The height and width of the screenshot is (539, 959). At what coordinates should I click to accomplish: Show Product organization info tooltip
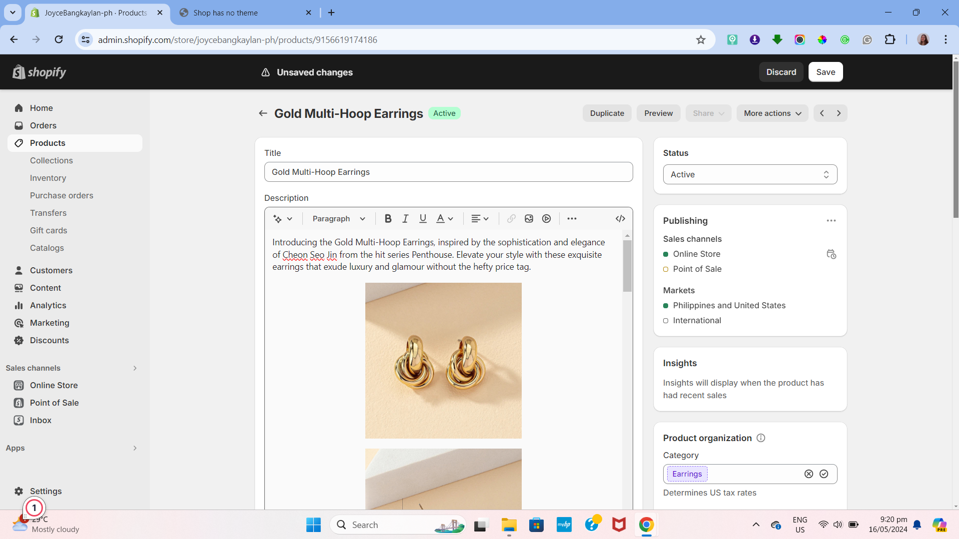pos(761,438)
